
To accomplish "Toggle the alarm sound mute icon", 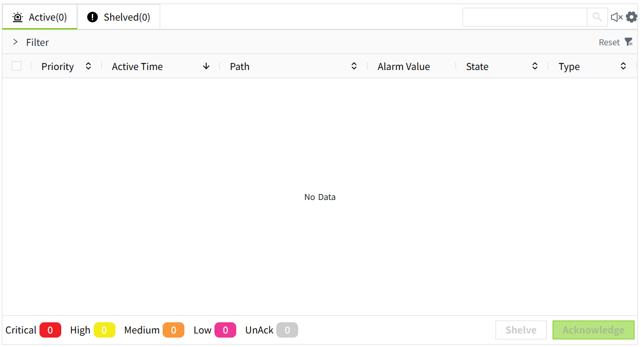I will tap(616, 17).
